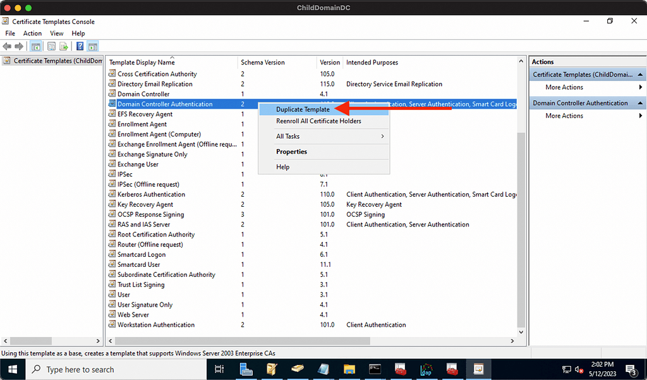The image size is (647, 380).
Task: Open File Explorer from the taskbar
Action: point(349,369)
